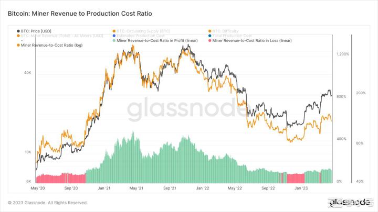Select the May '21 x-axis label
Viewport: 378px width, 212px height.
tap(136, 187)
